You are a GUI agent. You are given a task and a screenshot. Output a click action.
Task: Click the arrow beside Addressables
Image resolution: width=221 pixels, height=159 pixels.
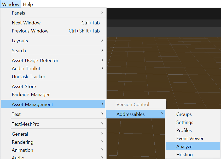(162, 114)
